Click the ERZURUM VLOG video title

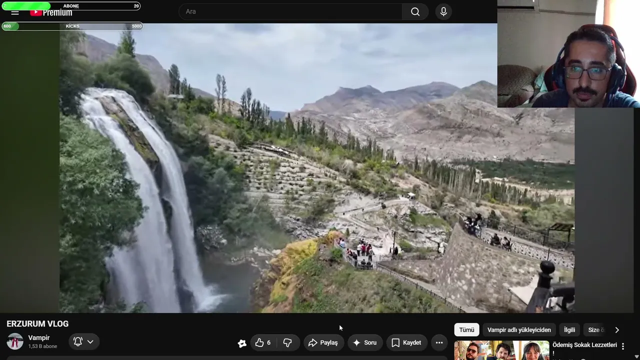click(37, 324)
